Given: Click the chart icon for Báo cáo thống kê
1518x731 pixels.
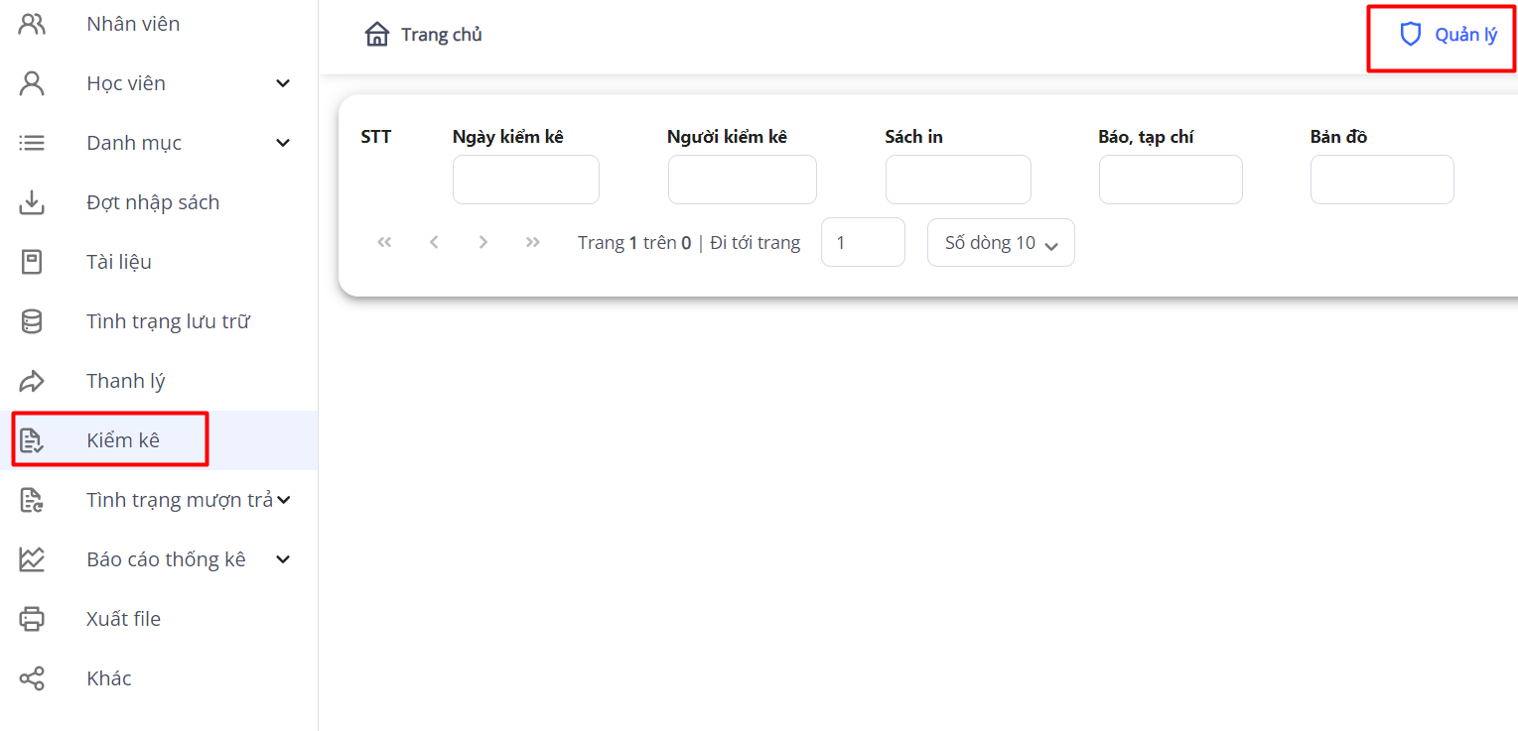Looking at the screenshot, I should tap(32, 559).
